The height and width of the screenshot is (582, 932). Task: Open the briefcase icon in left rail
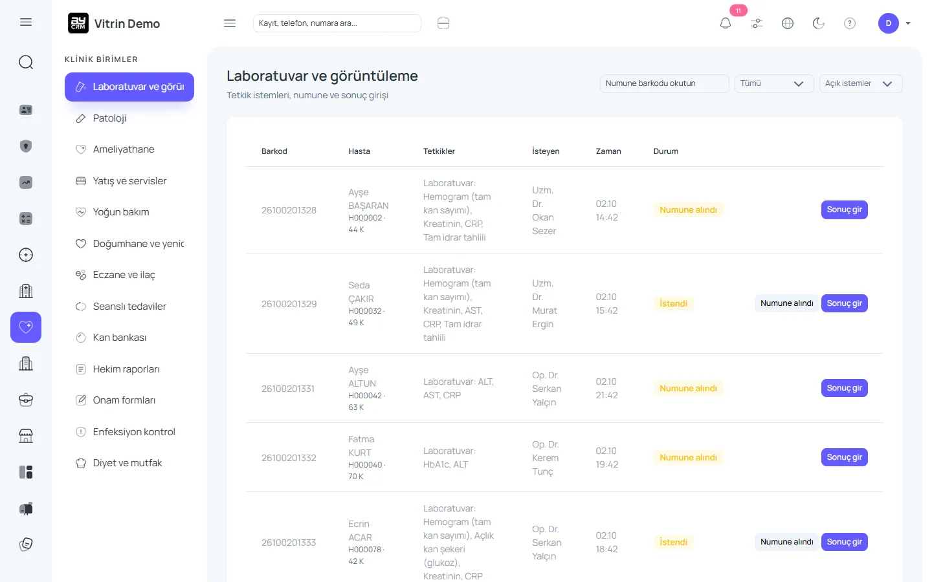pos(26,400)
